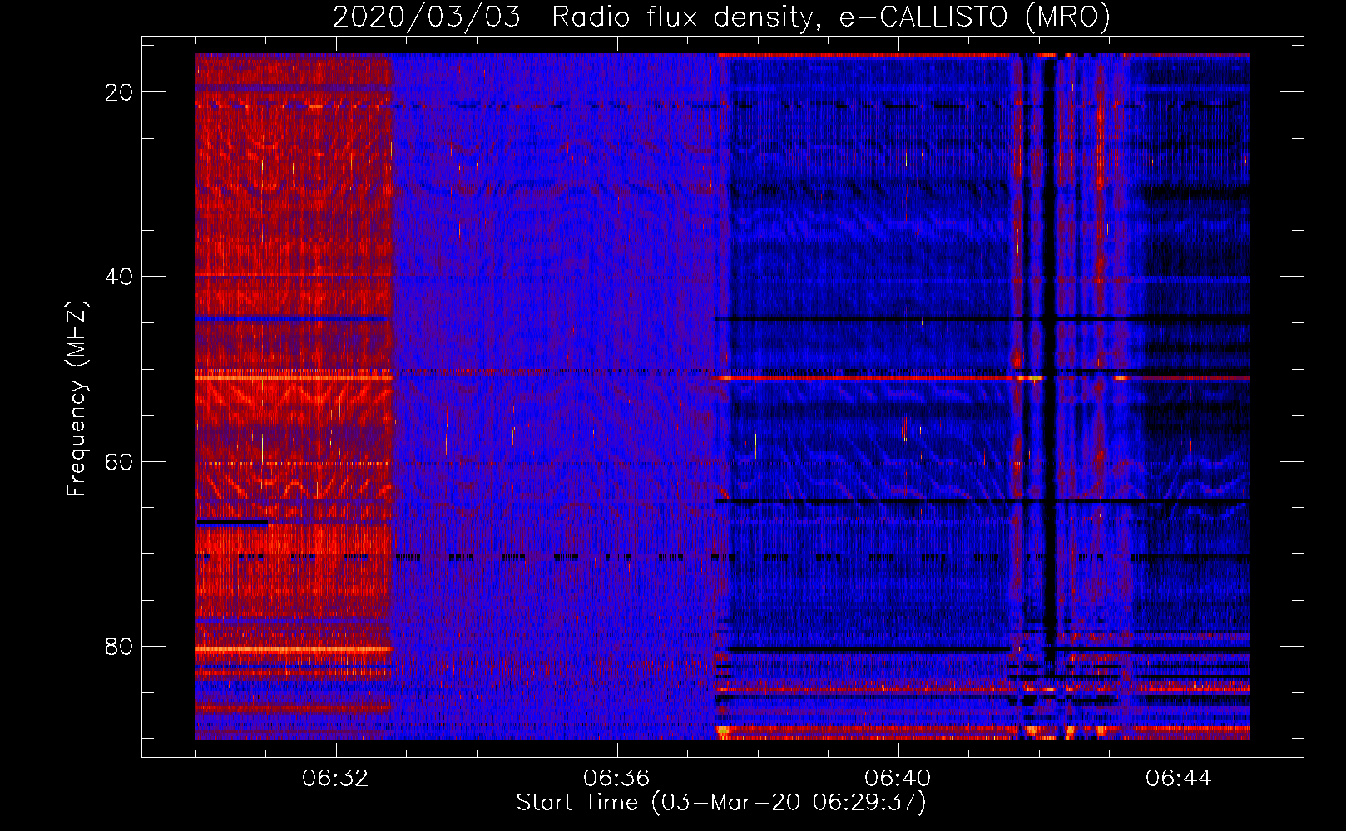This screenshot has height=831, width=1346.
Task: Click the blue horizontal line near 44 MHz on left
Action: pyautogui.click(x=293, y=318)
